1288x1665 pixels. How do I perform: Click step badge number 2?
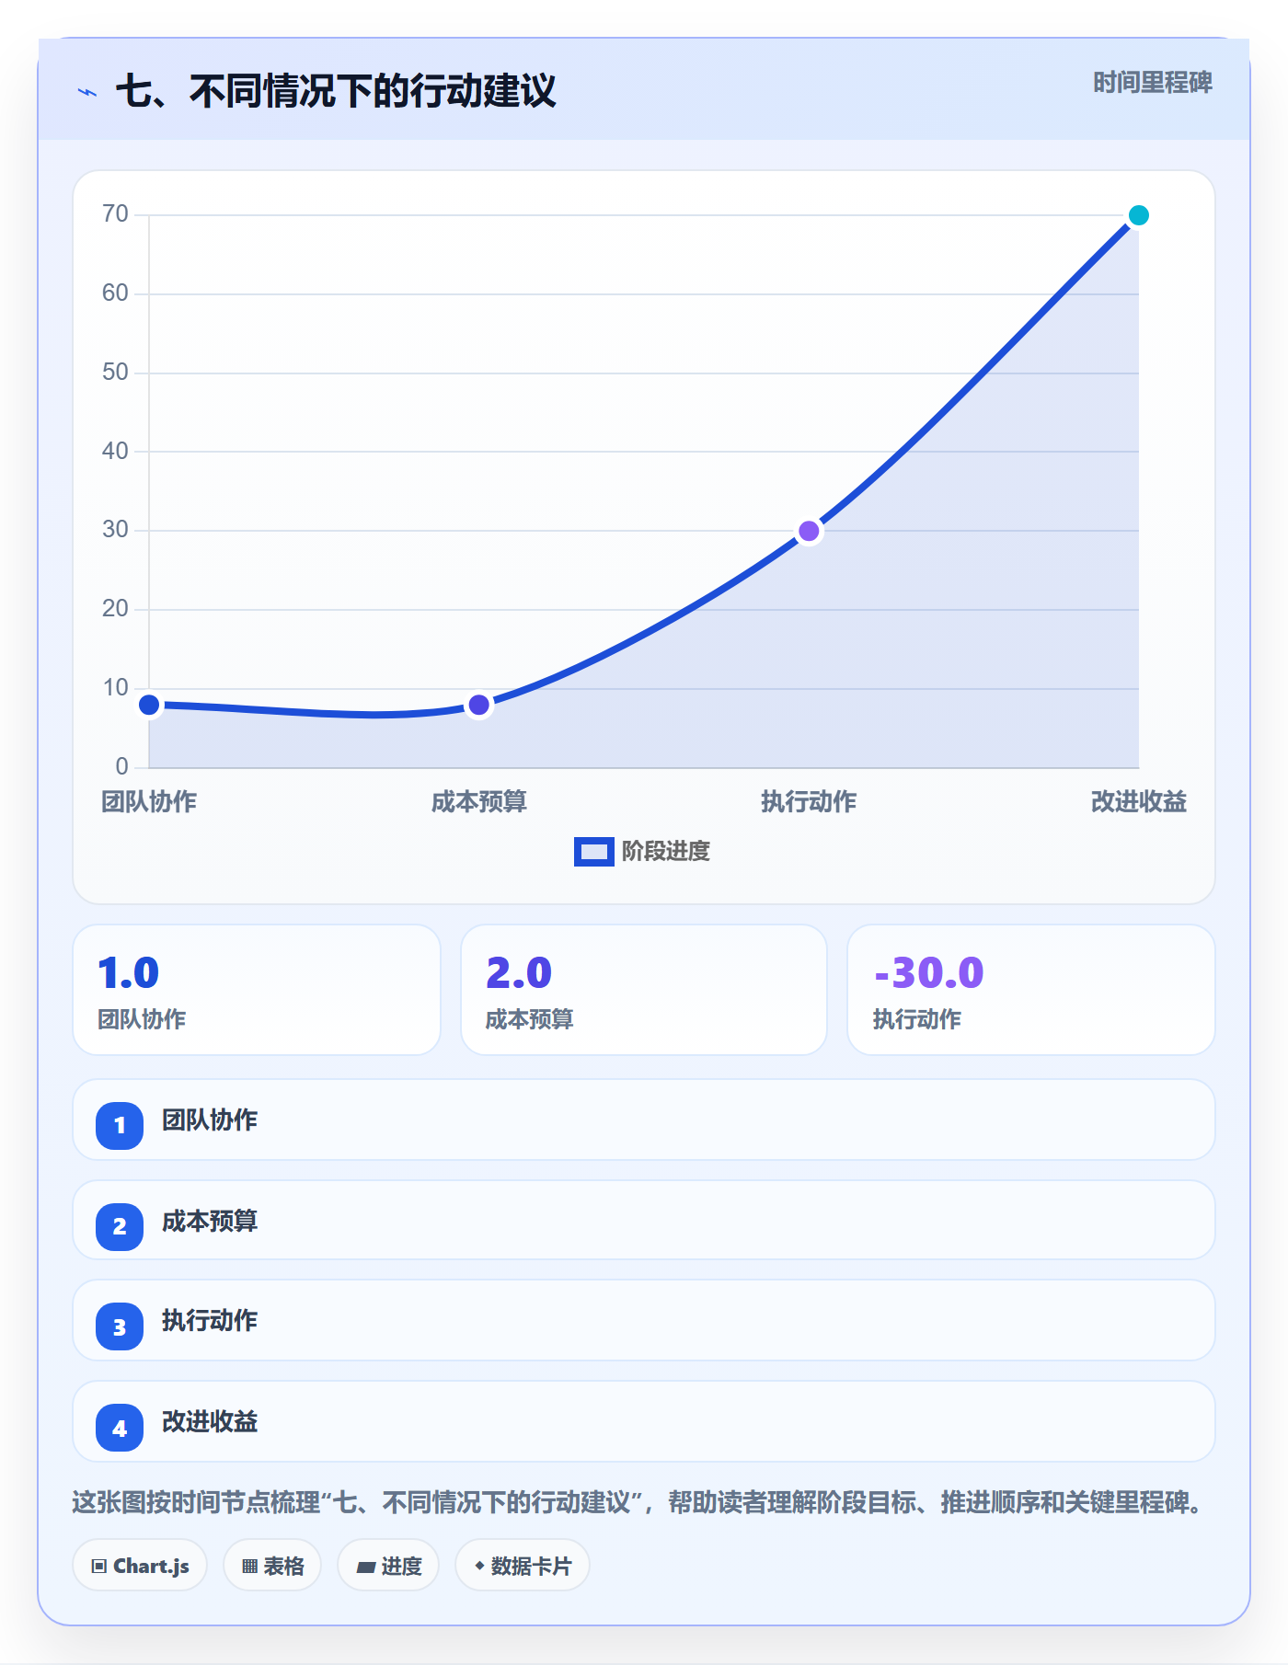(x=120, y=1226)
